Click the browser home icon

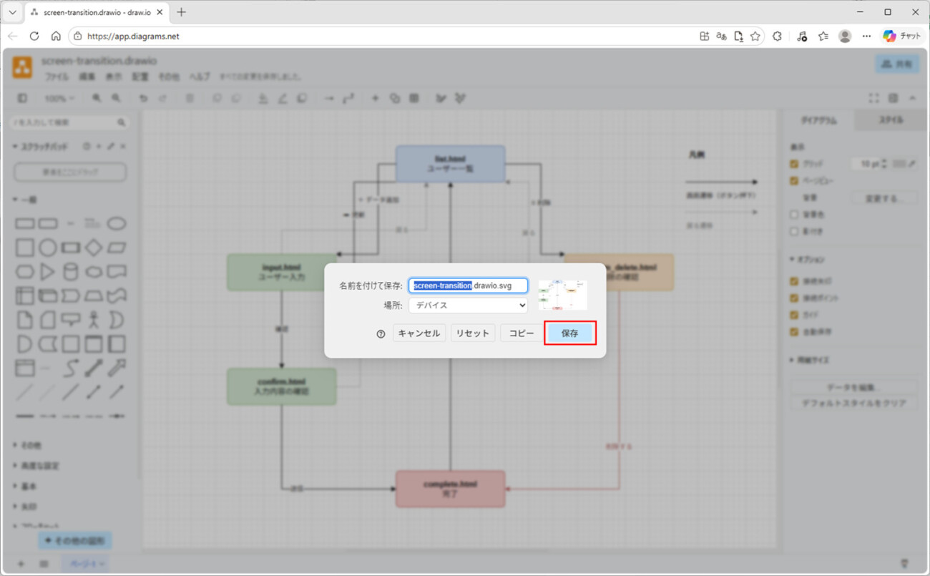[56, 36]
